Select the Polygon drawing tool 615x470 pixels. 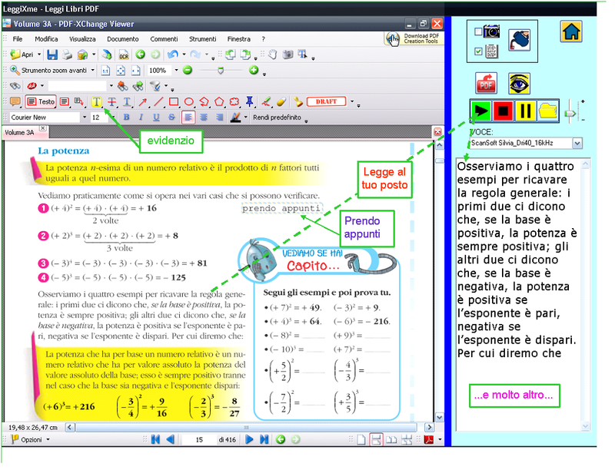(x=219, y=102)
